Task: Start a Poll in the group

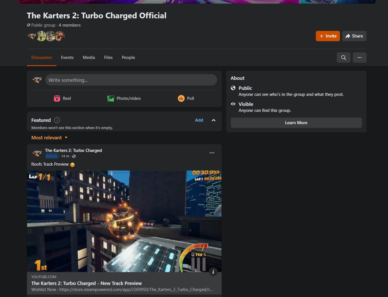Action: click(186, 98)
